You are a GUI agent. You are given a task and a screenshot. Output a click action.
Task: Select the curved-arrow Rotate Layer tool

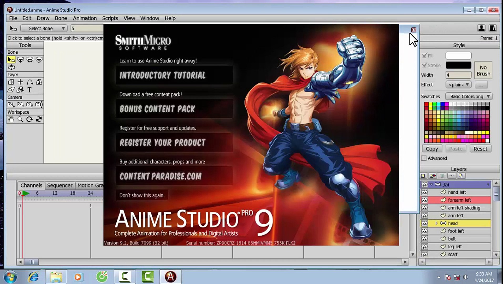30,82
